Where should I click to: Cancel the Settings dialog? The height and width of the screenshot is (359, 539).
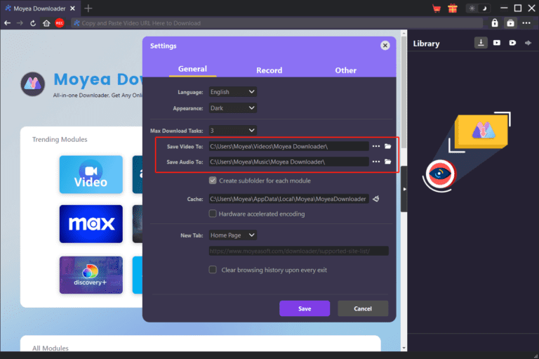point(363,308)
